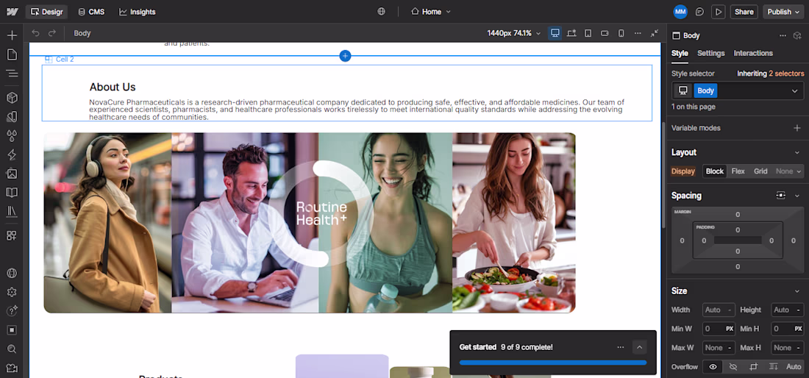Set Display to Grid
809x378 pixels.
click(x=760, y=171)
